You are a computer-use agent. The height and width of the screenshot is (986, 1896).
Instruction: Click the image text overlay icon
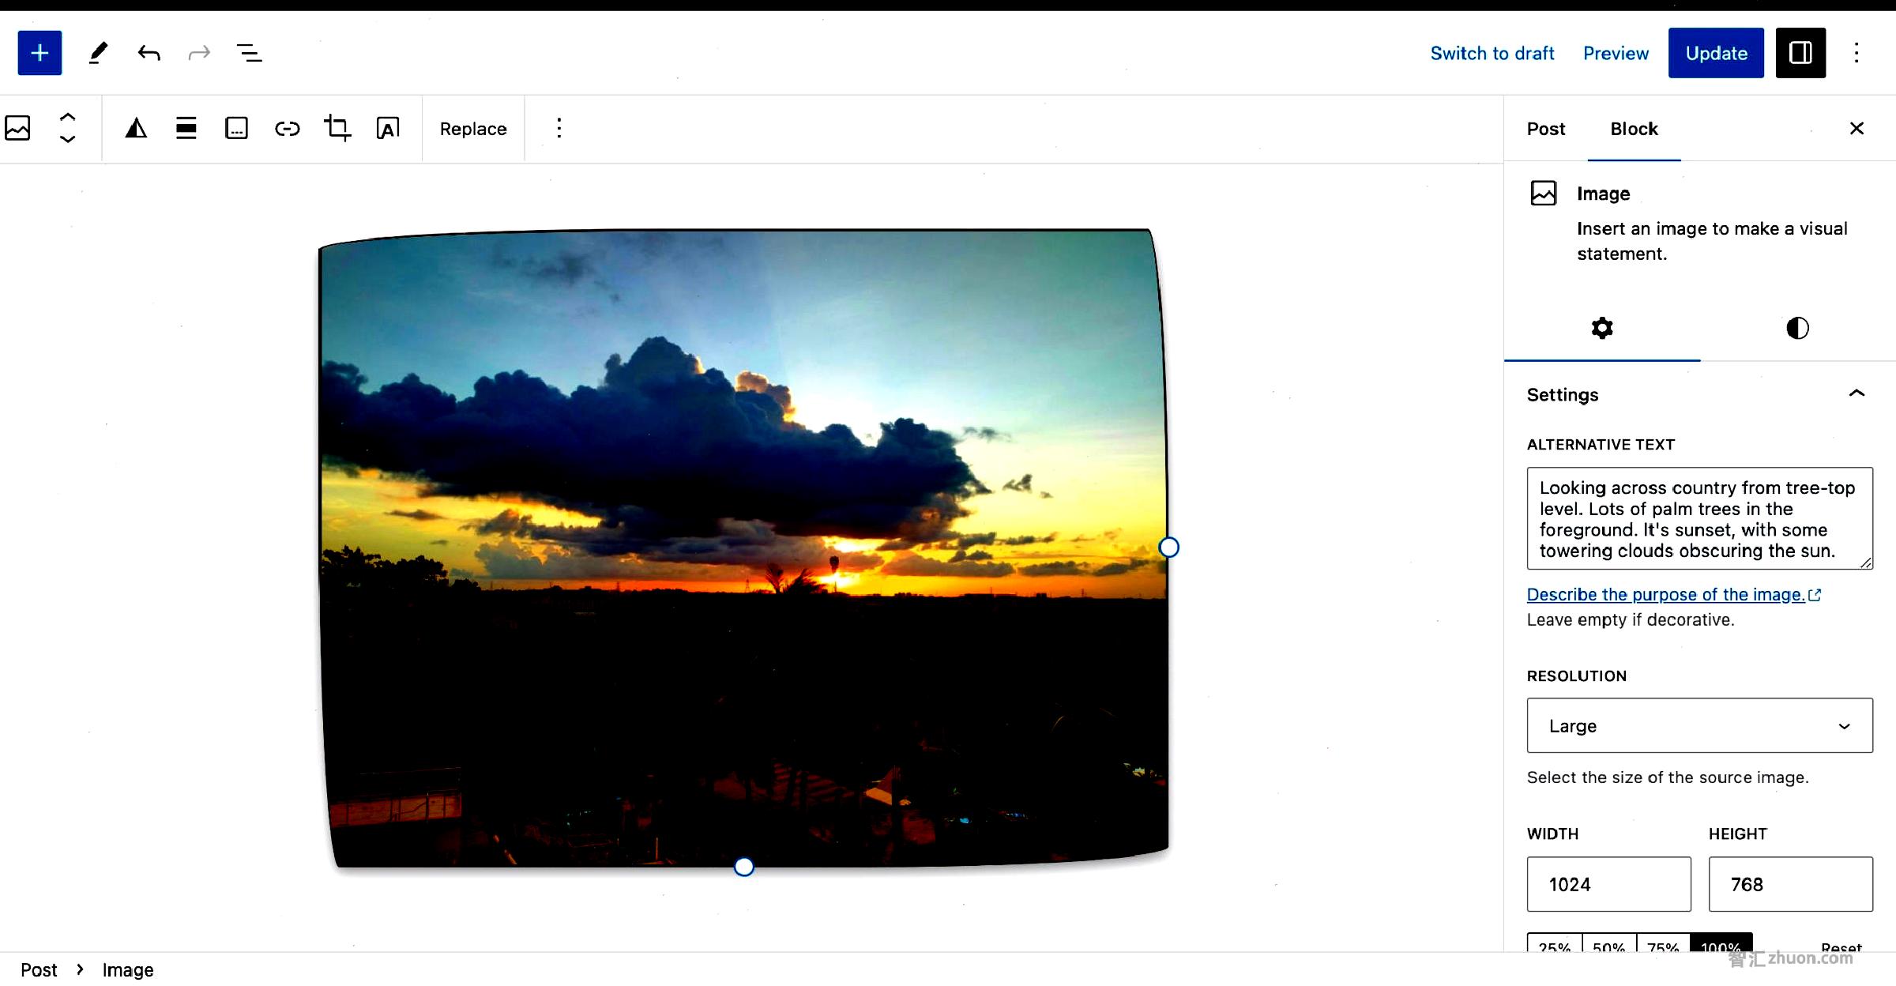tap(387, 128)
